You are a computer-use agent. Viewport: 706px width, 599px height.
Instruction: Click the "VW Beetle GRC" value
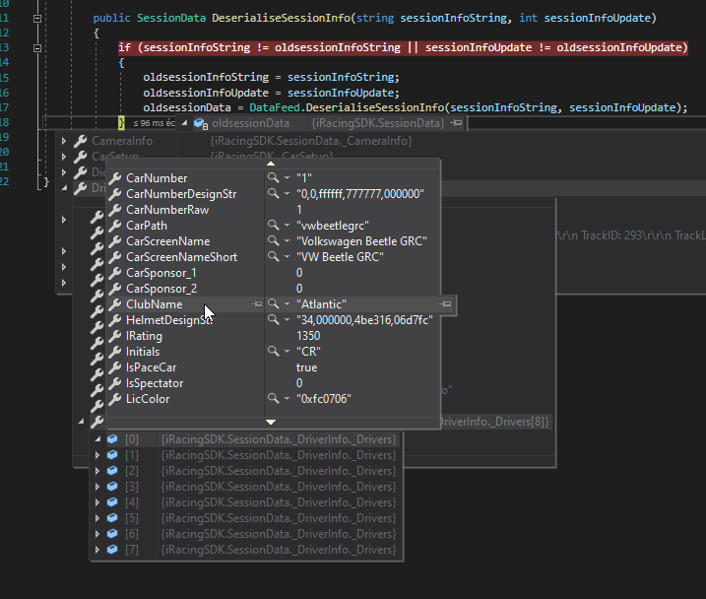(340, 257)
